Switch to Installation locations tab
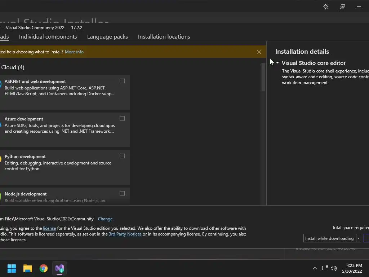This screenshot has width=369, height=277. (x=164, y=37)
